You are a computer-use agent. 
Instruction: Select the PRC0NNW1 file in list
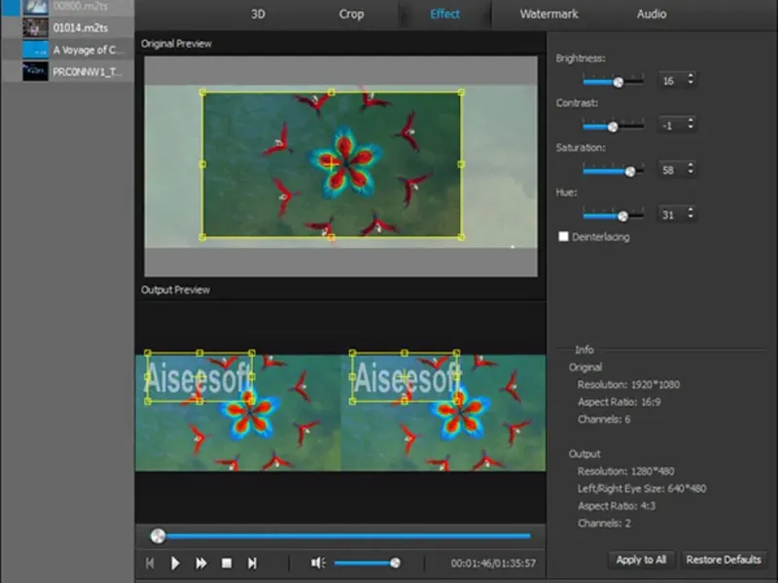88,71
